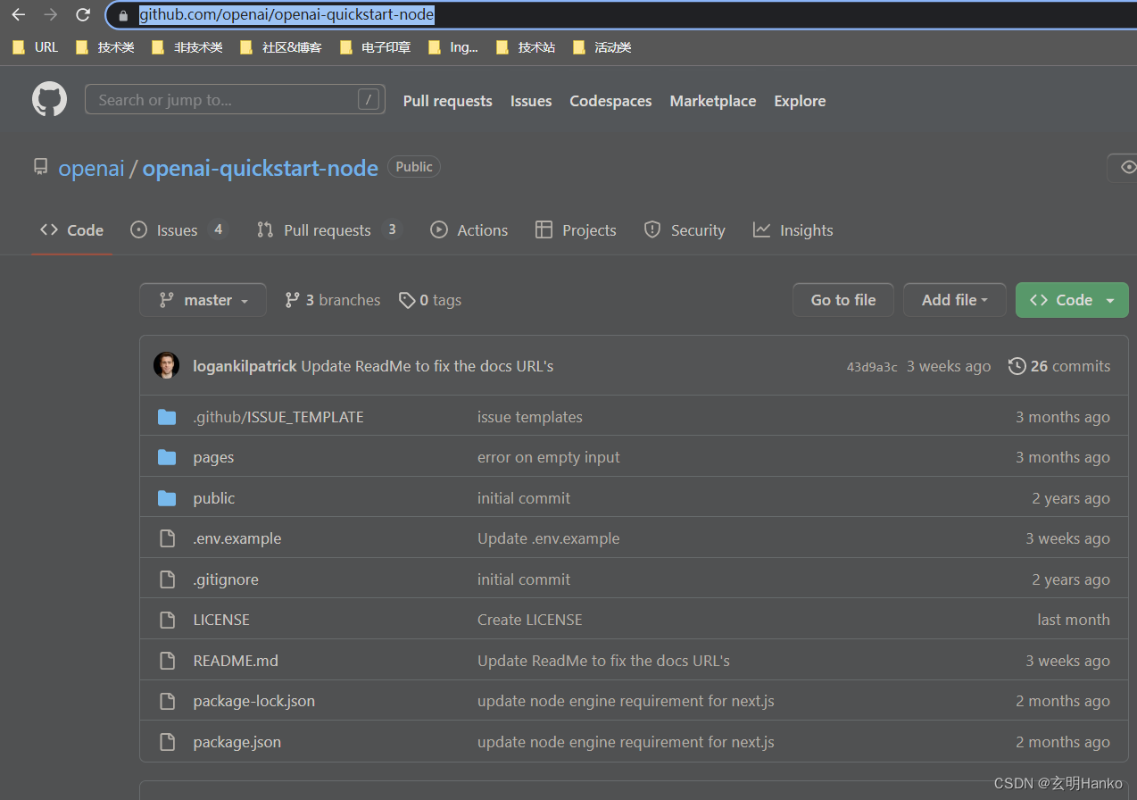Open Pull requests in top navigation

tap(447, 101)
